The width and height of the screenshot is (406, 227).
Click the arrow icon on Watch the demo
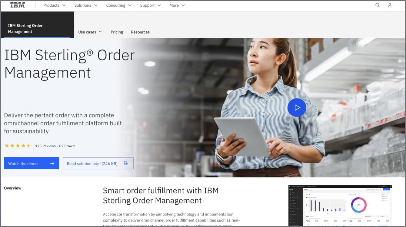52,163
